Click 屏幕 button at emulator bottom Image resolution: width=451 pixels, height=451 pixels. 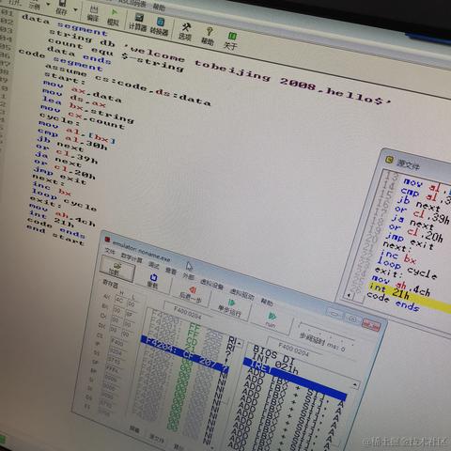[134, 429]
